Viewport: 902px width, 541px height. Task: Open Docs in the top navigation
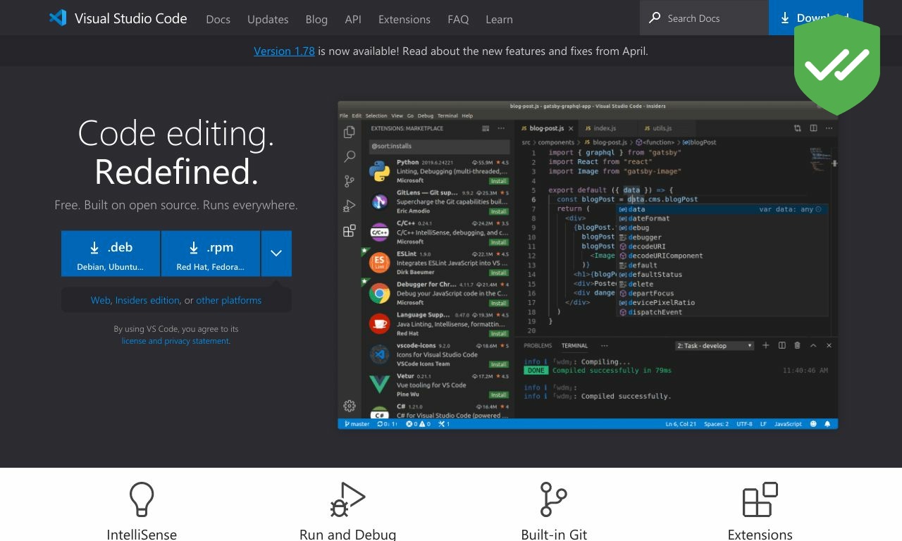coord(218,19)
